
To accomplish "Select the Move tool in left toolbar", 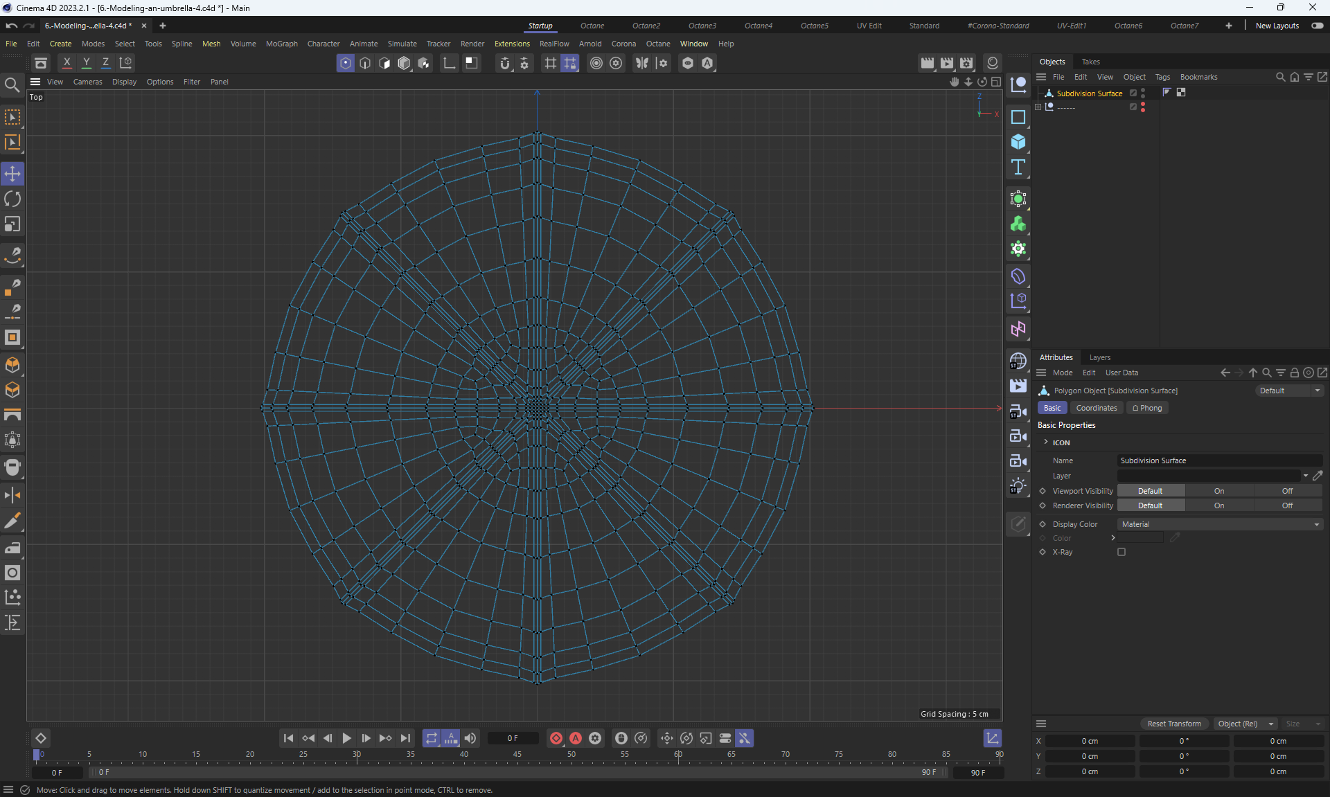I will (x=12, y=174).
